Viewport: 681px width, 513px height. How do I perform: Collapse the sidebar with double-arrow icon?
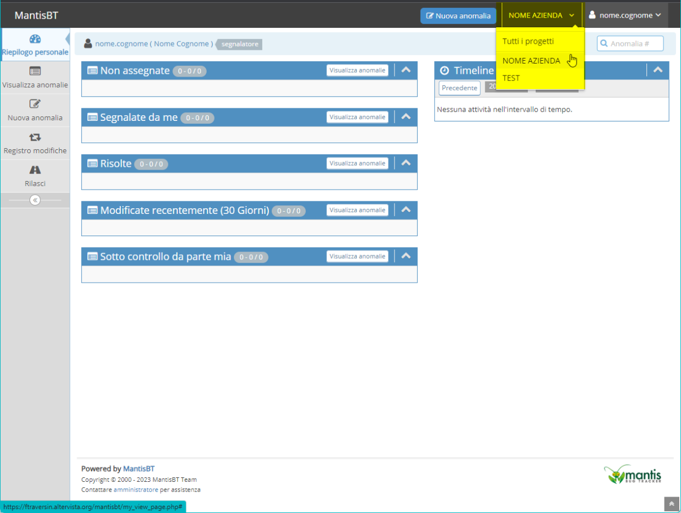(x=35, y=200)
